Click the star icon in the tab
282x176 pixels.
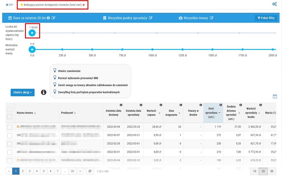[x=22, y=5]
